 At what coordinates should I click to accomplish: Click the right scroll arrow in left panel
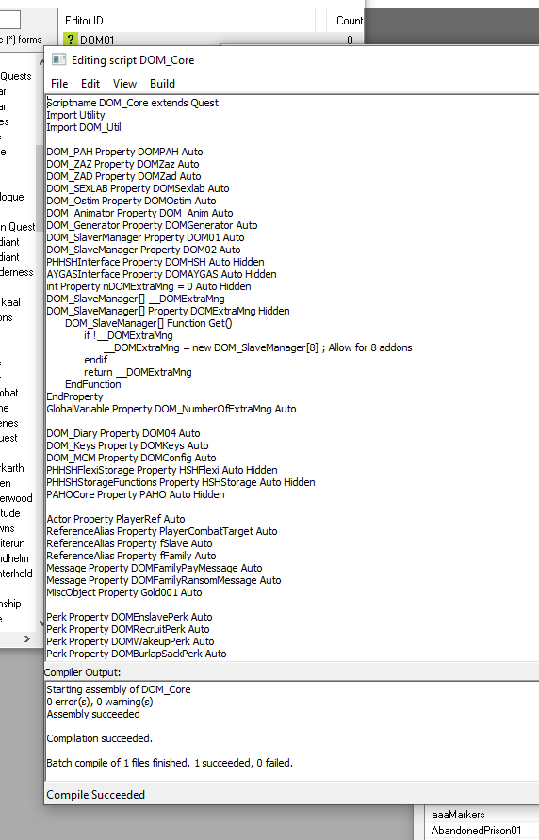27,638
